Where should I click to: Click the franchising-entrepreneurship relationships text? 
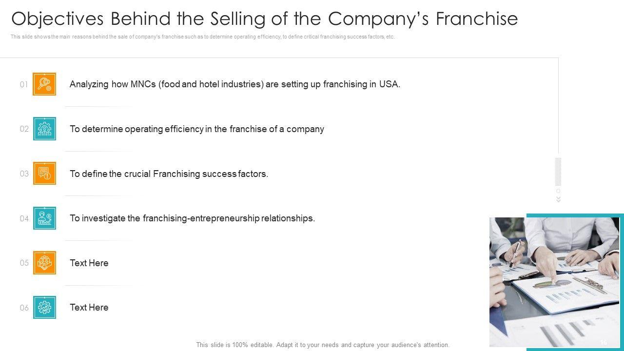click(x=192, y=218)
